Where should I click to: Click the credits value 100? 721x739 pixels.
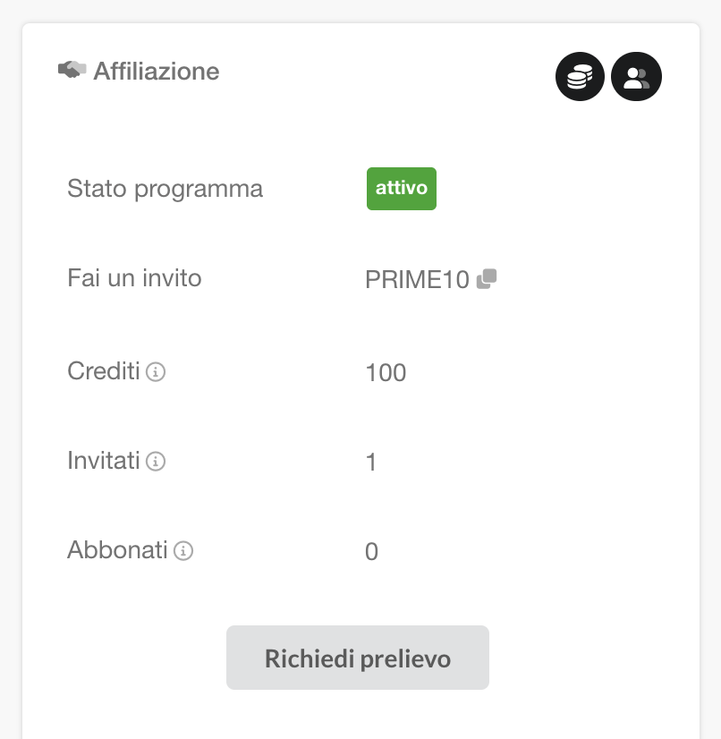(386, 372)
